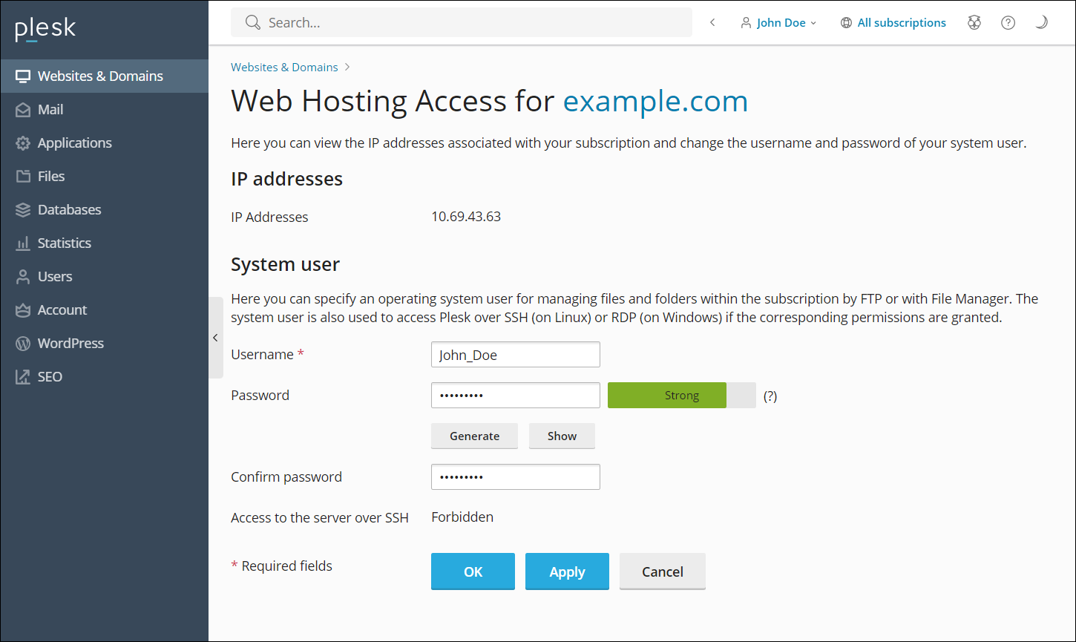Open password help via the (?) hint
This screenshot has width=1076, height=642.
click(x=770, y=396)
